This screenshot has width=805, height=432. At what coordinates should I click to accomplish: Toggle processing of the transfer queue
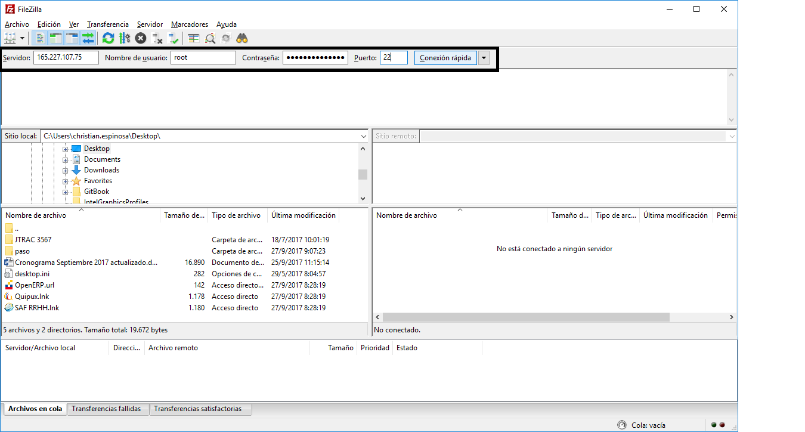(x=124, y=38)
